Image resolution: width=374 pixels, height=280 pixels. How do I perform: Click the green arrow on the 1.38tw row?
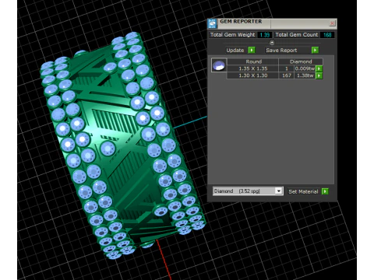click(319, 75)
